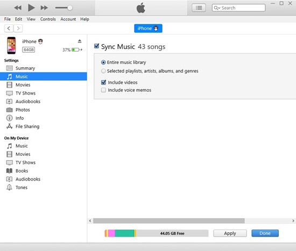Eject the iPhone using the eject icon

pos(80,41)
